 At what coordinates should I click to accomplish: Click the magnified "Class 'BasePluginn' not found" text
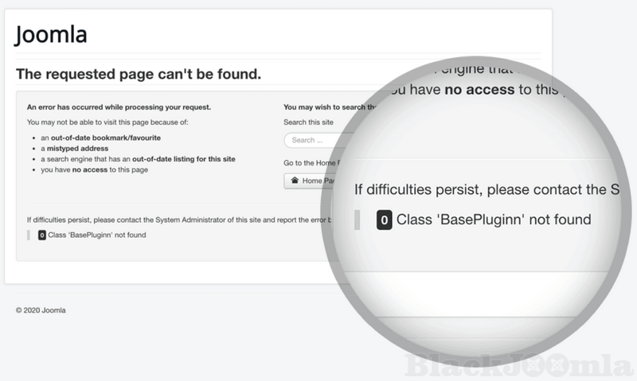pyautogui.click(x=494, y=220)
